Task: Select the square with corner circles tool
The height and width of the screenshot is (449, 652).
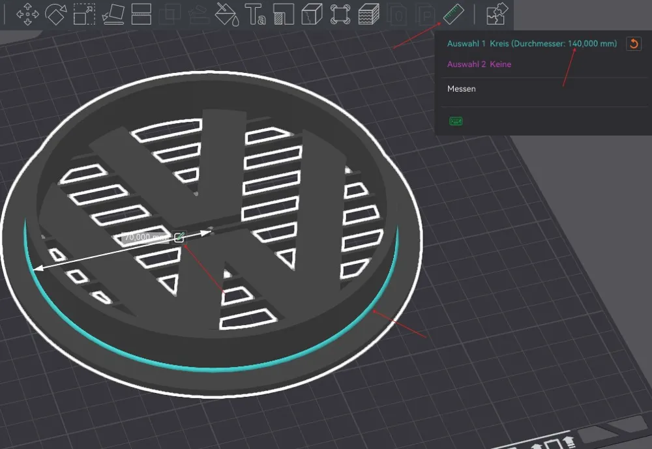Action: pos(340,14)
